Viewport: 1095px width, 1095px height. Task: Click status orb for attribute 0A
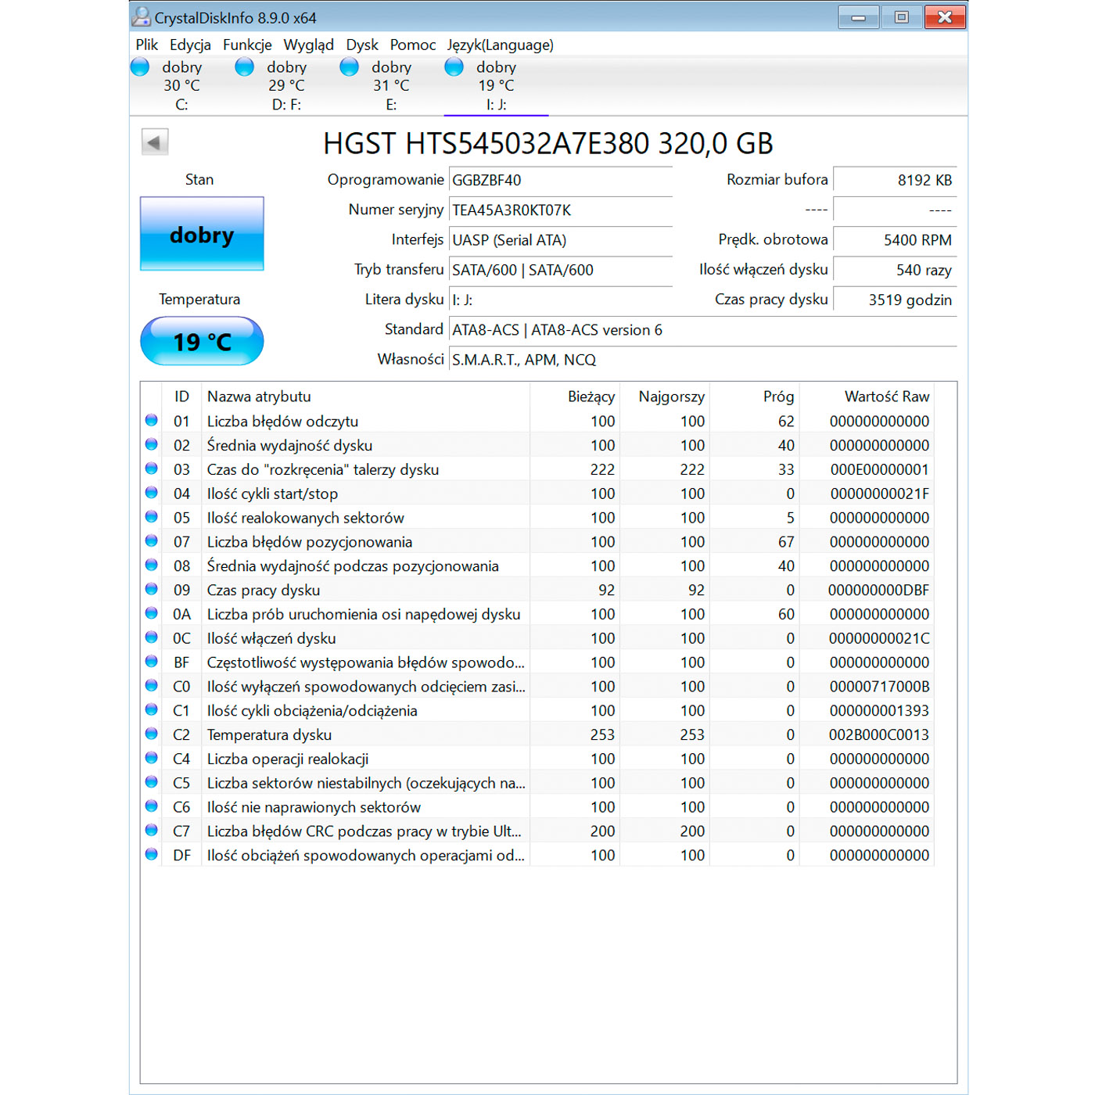152,613
